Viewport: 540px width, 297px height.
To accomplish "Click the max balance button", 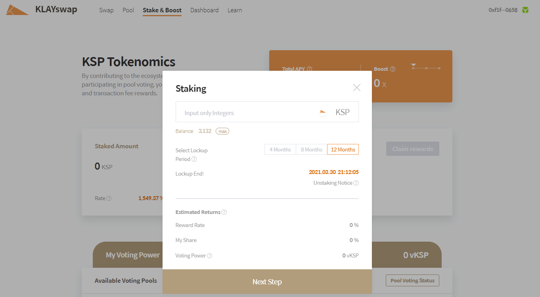I will coord(222,131).
